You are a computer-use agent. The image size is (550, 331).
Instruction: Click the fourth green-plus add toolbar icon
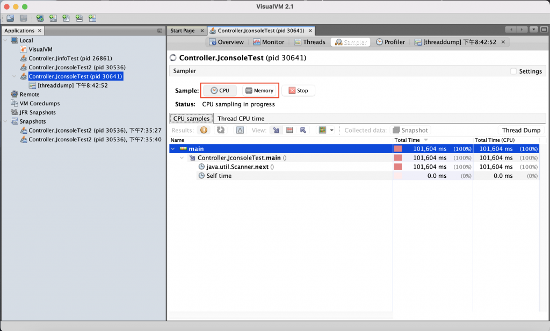pos(79,18)
